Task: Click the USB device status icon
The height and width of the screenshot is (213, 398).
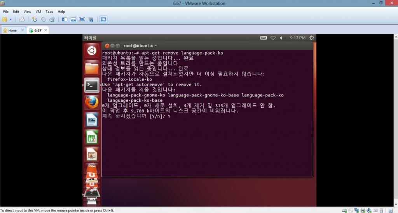Action: coord(381,210)
